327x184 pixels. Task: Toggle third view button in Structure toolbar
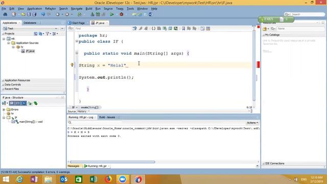[24, 103]
